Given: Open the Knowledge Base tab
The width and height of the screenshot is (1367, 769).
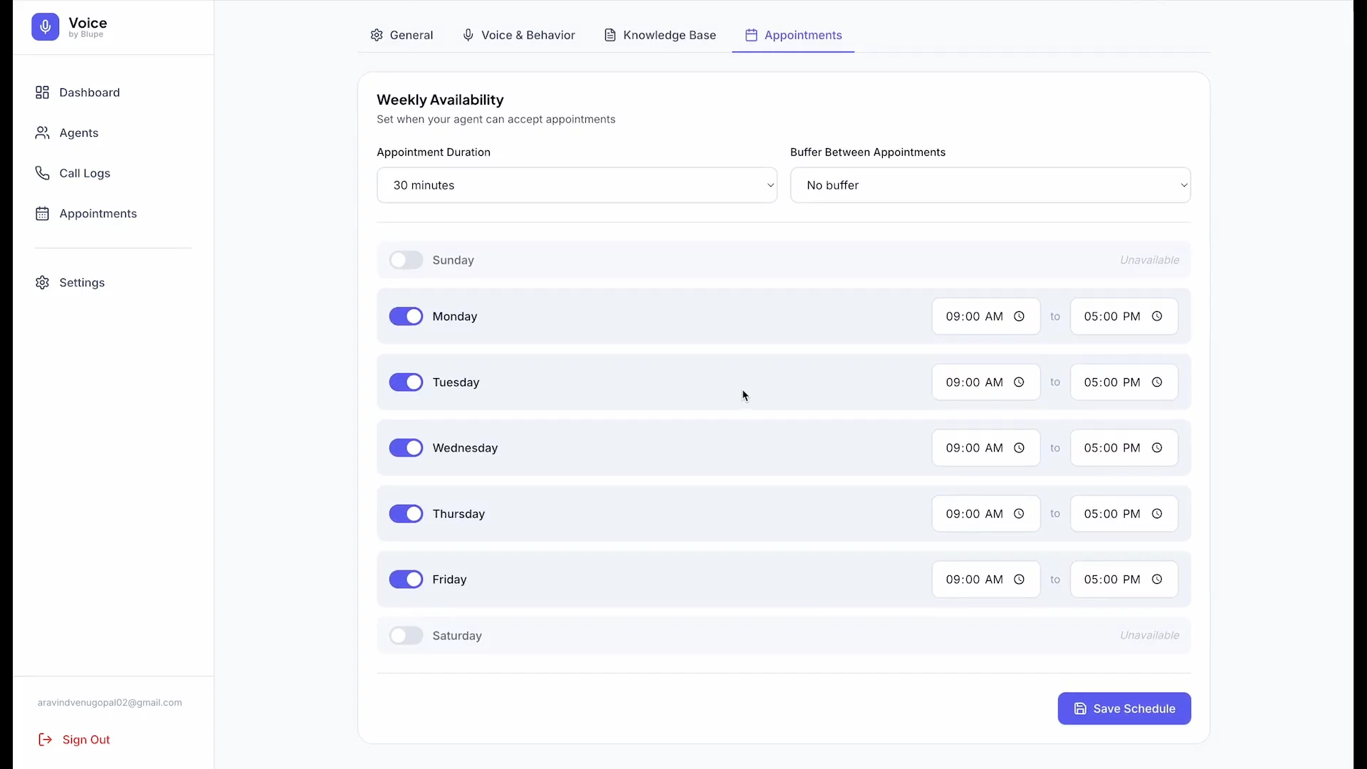Looking at the screenshot, I should point(660,35).
